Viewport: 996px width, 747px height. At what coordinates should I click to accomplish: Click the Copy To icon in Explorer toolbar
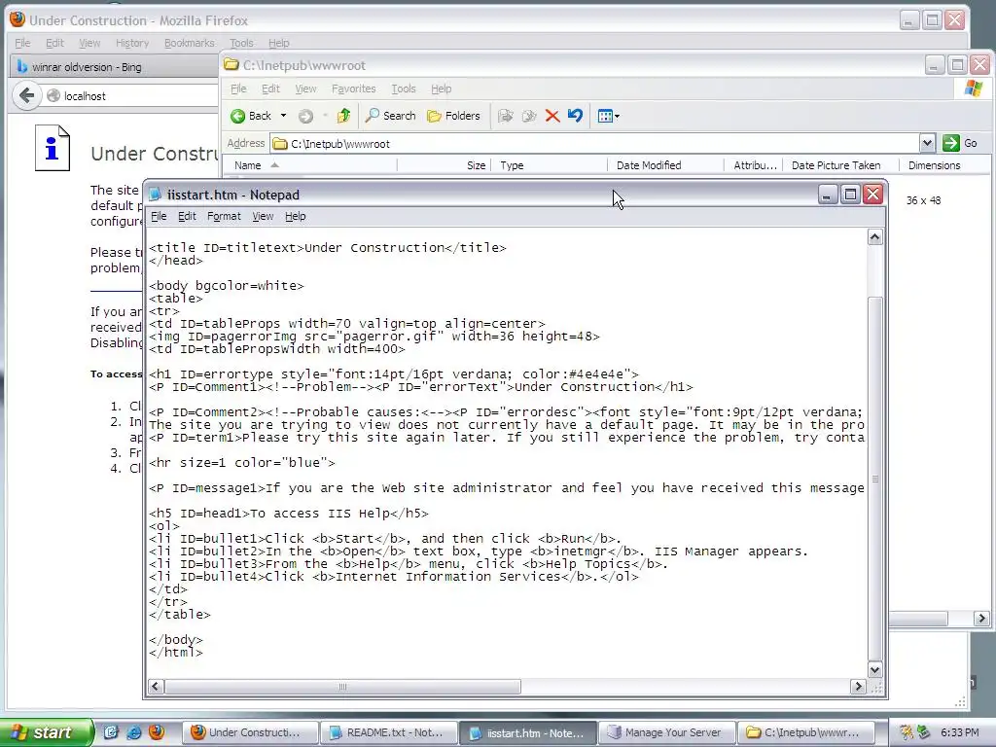pyautogui.click(x=528, y=116)
